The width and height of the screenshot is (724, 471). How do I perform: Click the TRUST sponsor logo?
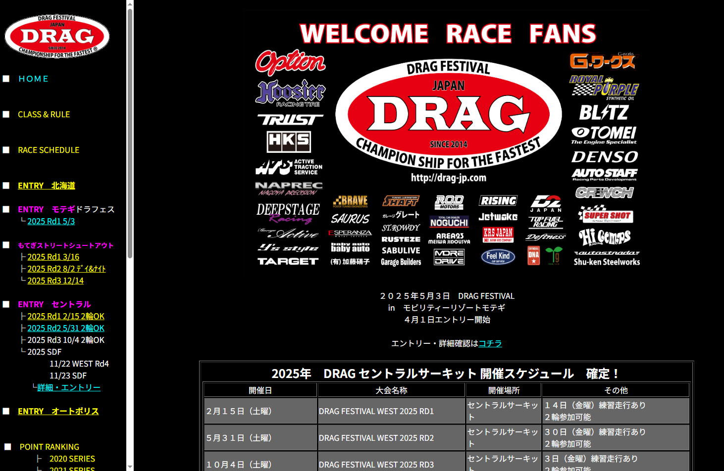290,119
